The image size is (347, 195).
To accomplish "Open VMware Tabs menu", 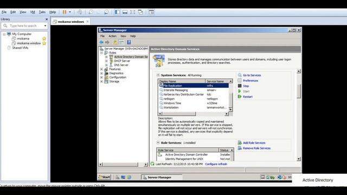I will [42, 12].
